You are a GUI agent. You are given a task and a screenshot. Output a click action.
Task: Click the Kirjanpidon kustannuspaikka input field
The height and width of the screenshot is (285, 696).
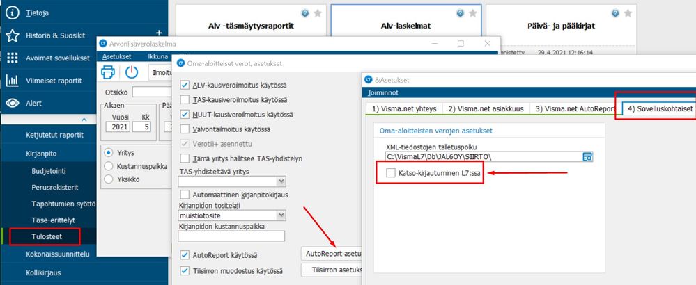(231, 236)
